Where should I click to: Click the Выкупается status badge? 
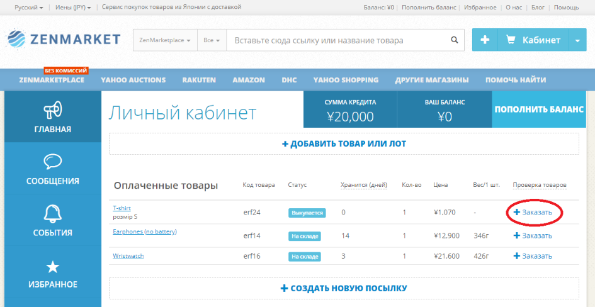pyautogui.click(x=307, y=213)
